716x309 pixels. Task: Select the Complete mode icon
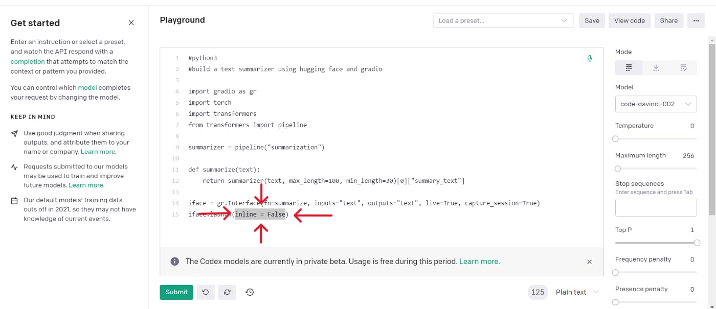(629, 67)
